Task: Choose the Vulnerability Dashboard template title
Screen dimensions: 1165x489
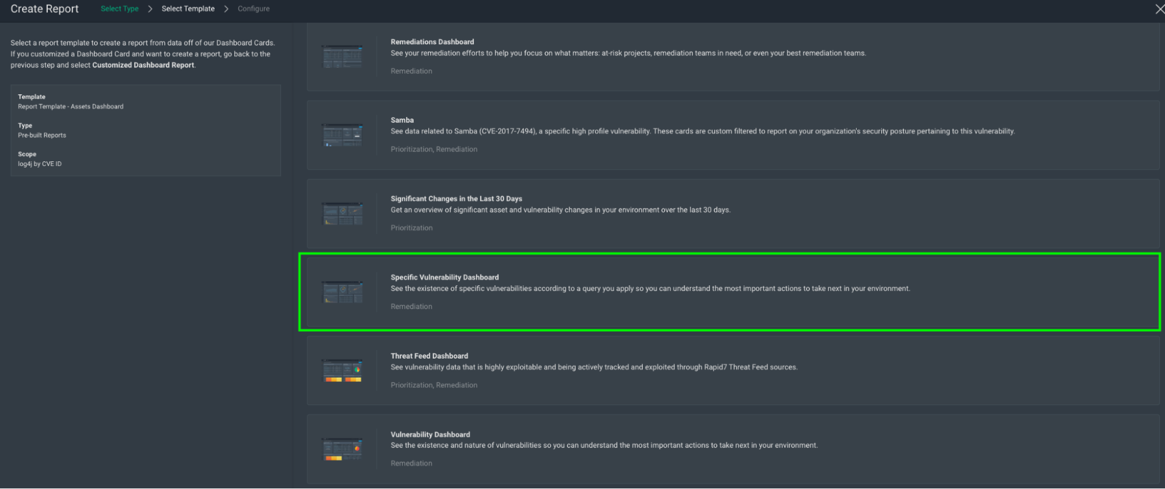Action: coord(430,434)
